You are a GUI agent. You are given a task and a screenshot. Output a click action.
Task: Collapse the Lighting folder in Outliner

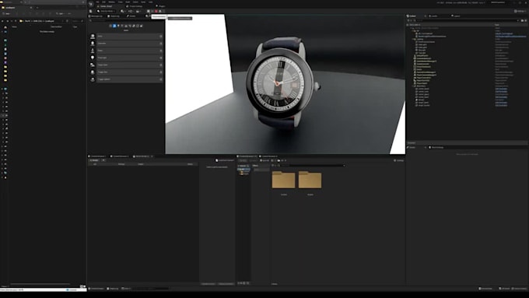tap(412, 39)
